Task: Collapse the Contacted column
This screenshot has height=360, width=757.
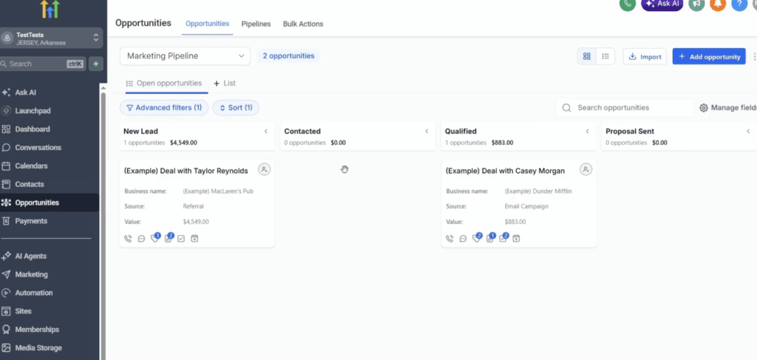Action: click(x=427, y=132)
